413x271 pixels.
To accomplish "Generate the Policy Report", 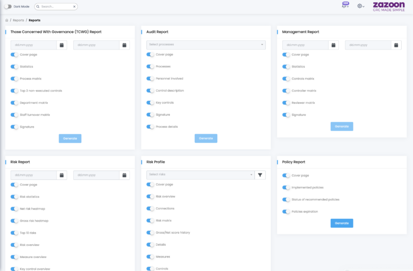I will pyautogui.click(x=341, y=223).
